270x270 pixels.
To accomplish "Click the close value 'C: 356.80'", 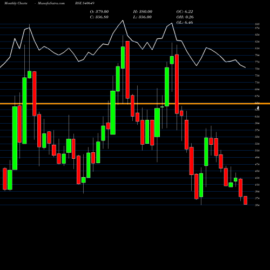I will (99, 17).
